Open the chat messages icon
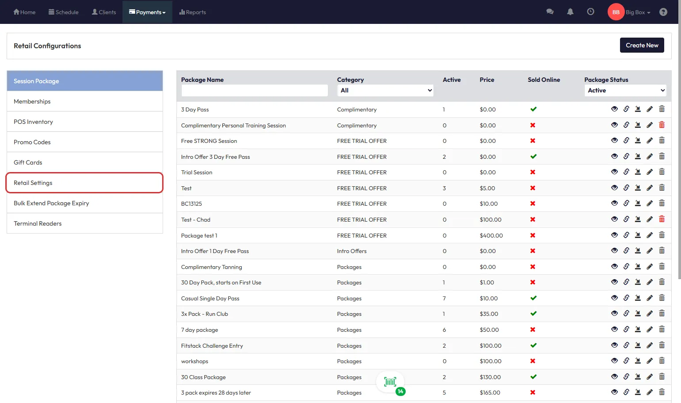 tap(550, 12)
